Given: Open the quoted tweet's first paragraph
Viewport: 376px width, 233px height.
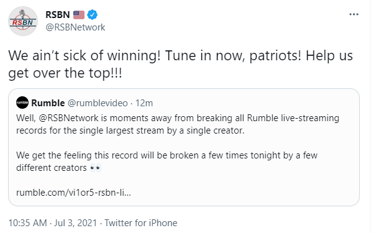Looking at the screenshot, I should coord(178,124).
